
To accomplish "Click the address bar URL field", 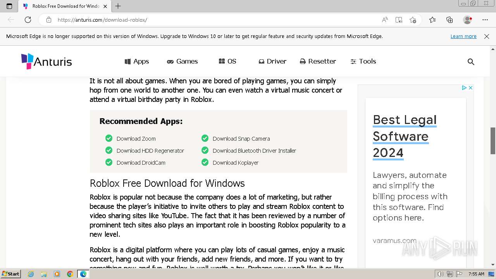I will click(x=217, y=20).
